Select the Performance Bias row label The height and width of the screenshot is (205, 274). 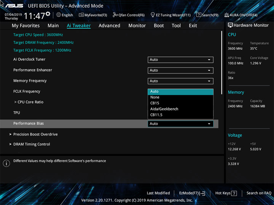pyautogui.click(x=29, y=123)
